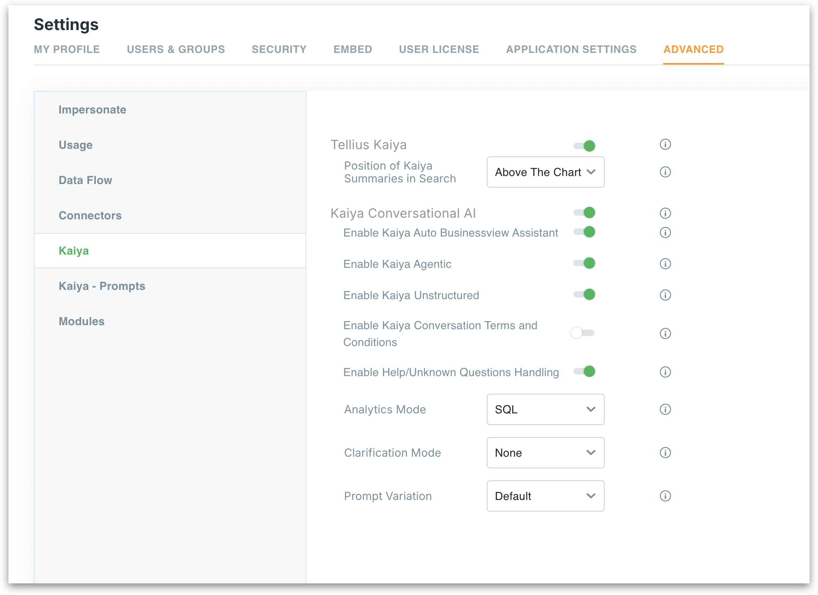The height and width of the screenshot is (595, 818).
Task: Click info icon beside Prompt Variation
Action: pos(665,496)
